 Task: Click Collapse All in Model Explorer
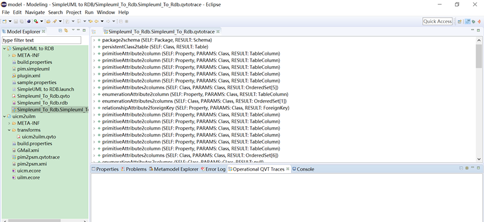tap(60, 31)
